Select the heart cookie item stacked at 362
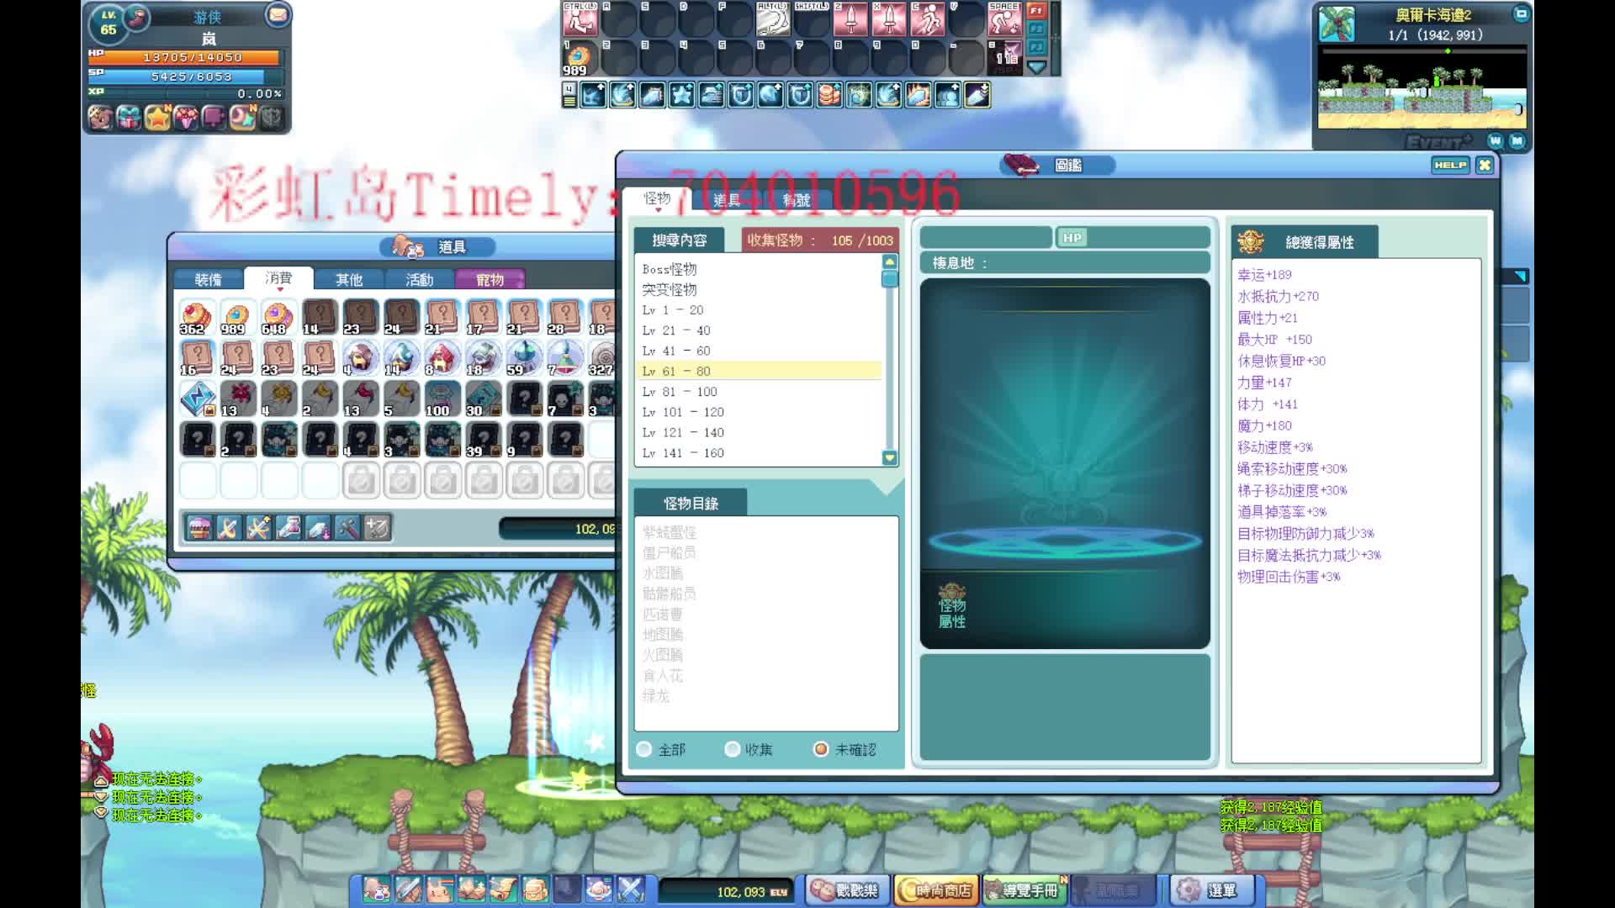The width and height of the screenshot is (1615, 908). click(x=197, y=318)
